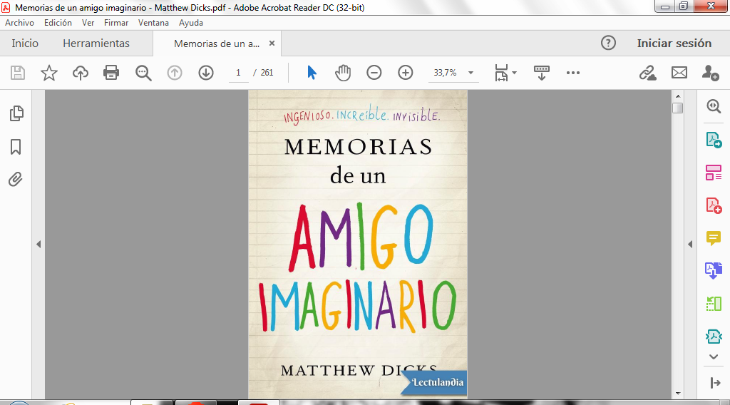
Task: Choose the Selection arrow tool
Action: (x=312, y=73)
